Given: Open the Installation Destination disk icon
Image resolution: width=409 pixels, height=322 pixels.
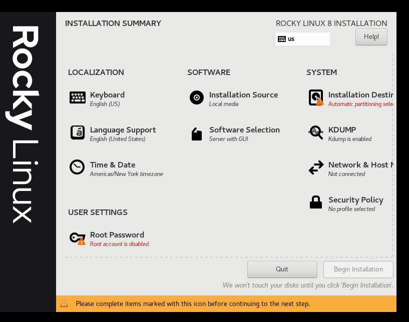Looking at the screenshot, I should [x=316, y=97].
